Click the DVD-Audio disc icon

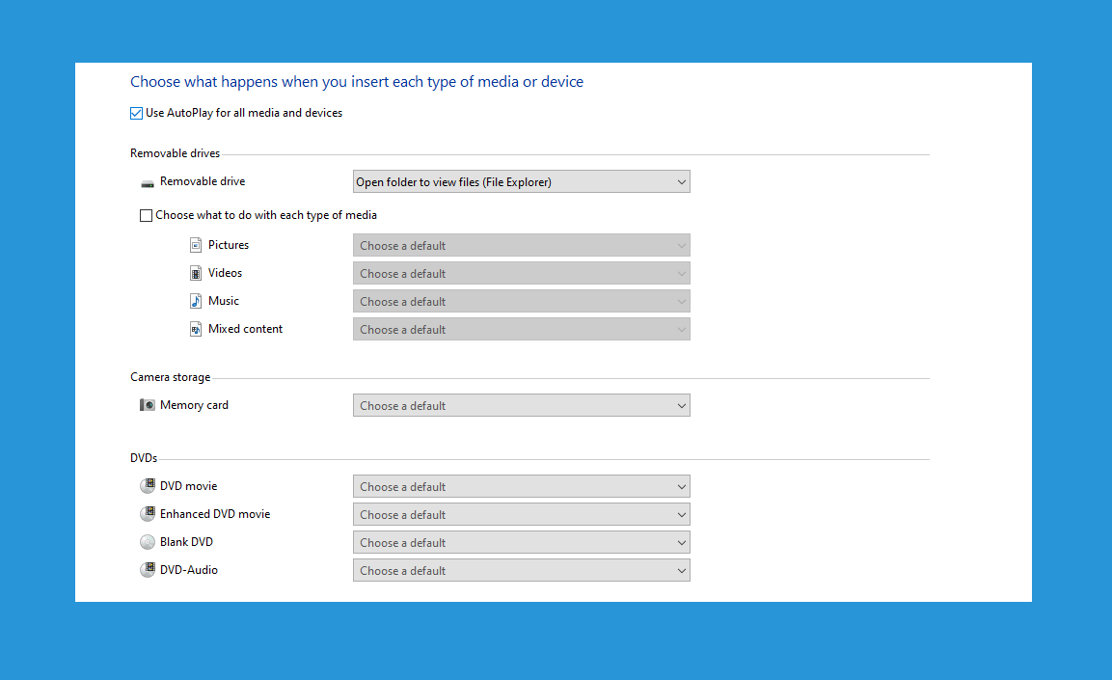coord(148,570)
